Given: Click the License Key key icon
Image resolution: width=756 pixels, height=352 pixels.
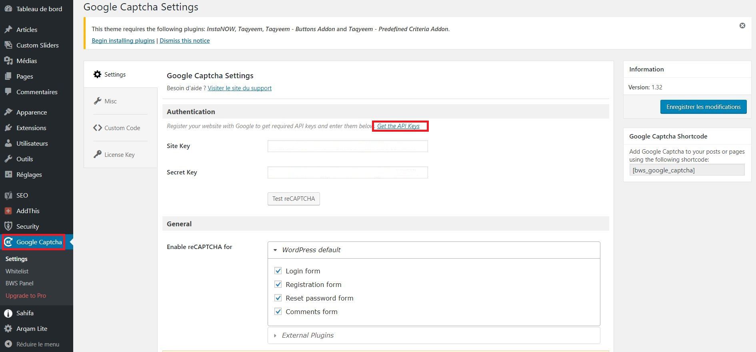Looking at the screenshot, I should point(97,154).
